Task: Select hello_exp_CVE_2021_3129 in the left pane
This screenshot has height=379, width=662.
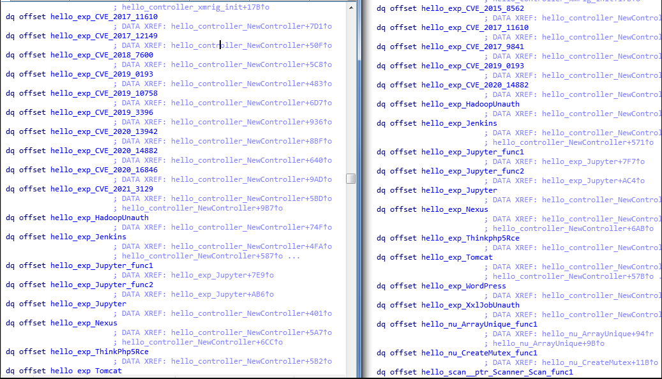Action: click(x=102, y=189)
